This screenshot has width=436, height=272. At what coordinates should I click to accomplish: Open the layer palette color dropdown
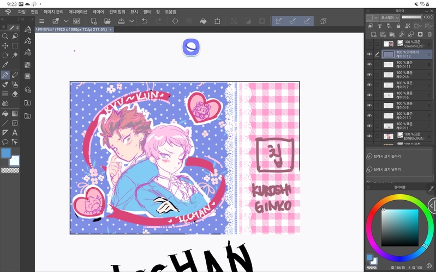tap(372, 17)
